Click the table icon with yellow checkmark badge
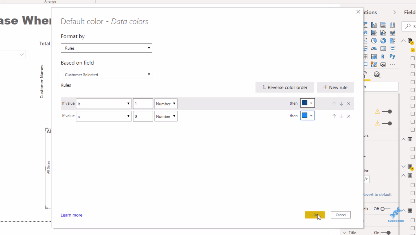The height and width of the screenshot is (235, 416). 410,167
